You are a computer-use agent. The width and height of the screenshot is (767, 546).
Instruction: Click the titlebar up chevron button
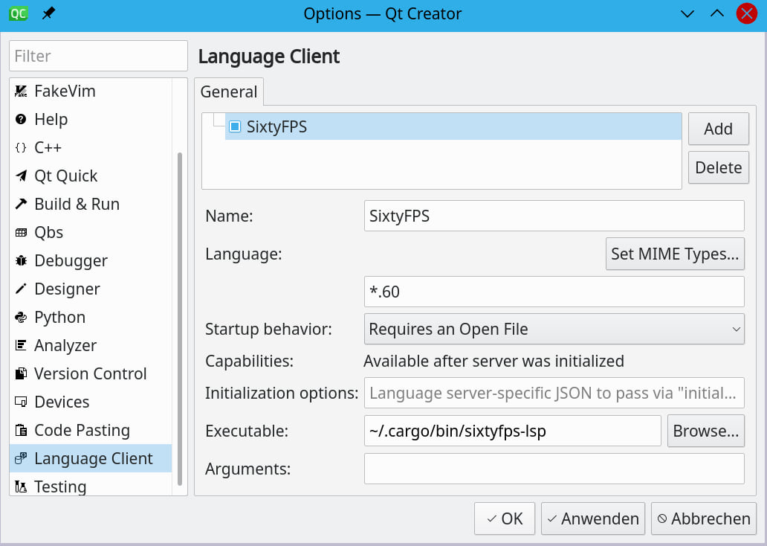(x=717, y=13)
